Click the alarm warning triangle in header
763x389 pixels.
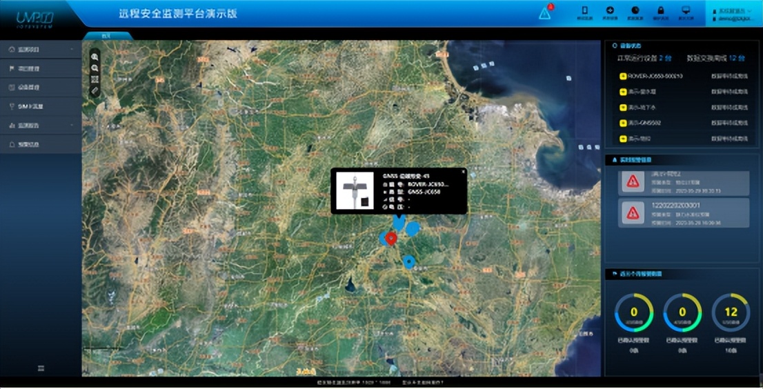[545, 13]
